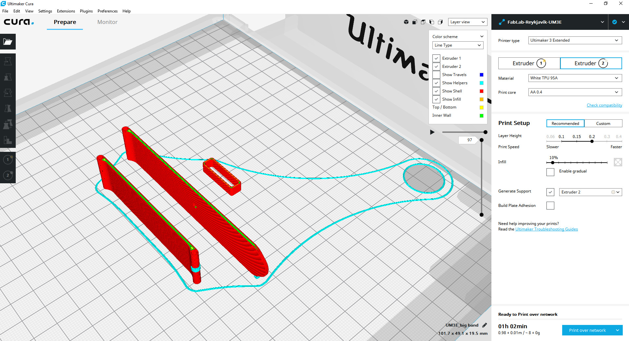Click the Print over network button
Image resolution: width=629 pixels, height=341 pixels.
pyautogui.click(x=587, y=330)
